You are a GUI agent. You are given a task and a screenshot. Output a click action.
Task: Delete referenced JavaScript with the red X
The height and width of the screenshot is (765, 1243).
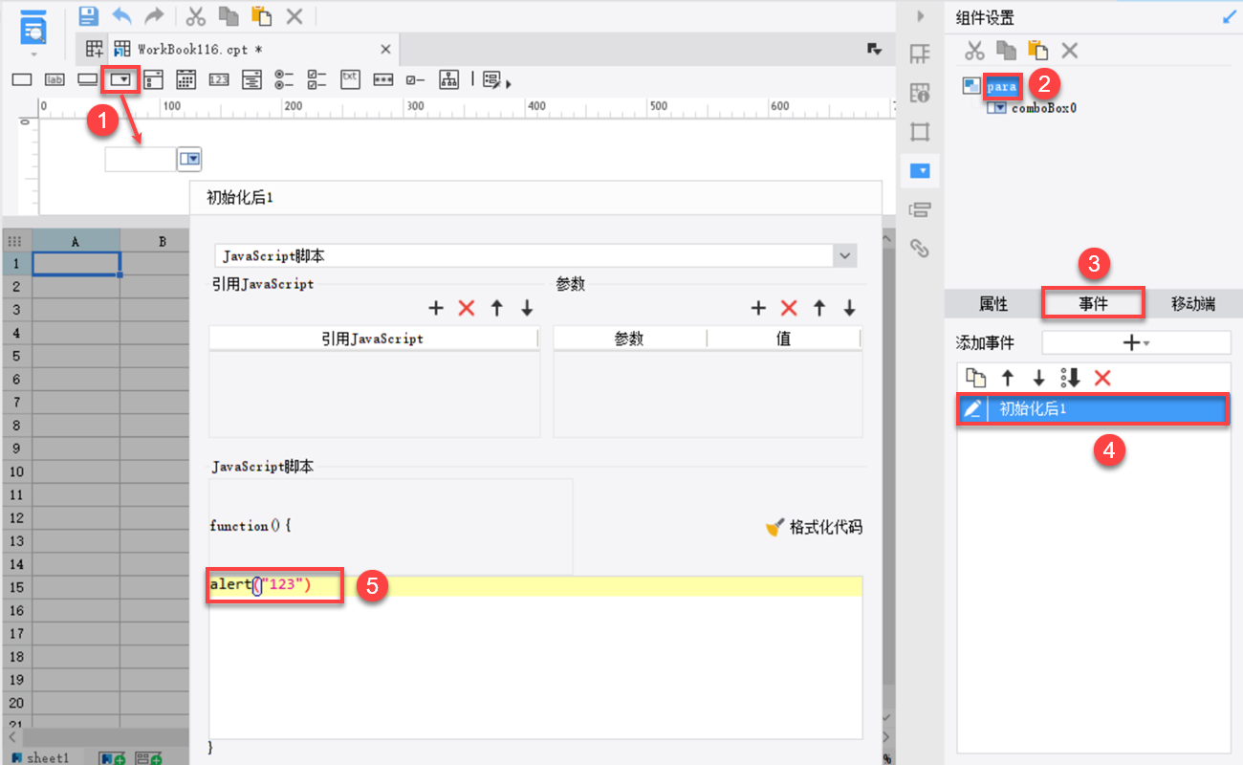click(x=467, y=308)
